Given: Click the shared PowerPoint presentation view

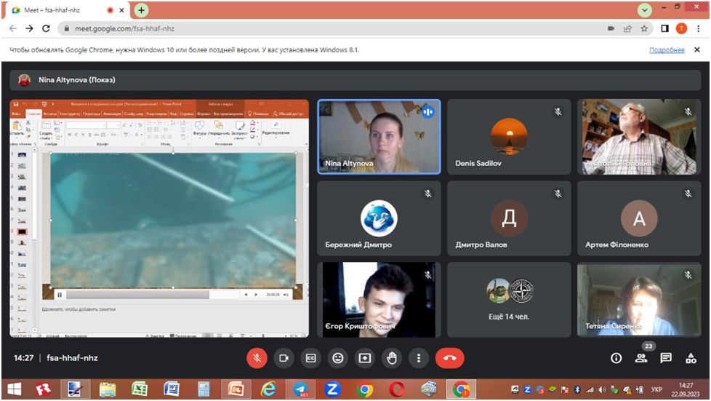Looking at the screenshot, I should 159,218.
